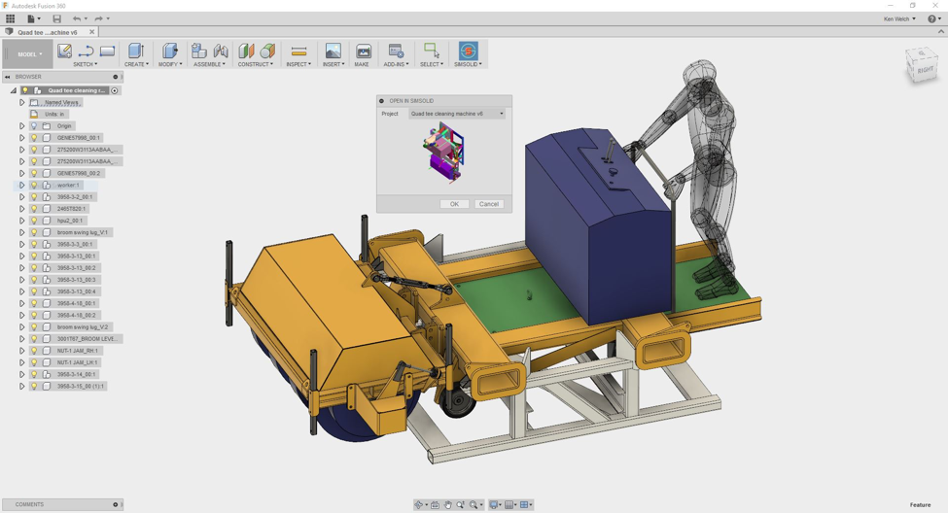Click the ViewCube RIGHT face
The image size is (948, 513).
coord(922,68)
